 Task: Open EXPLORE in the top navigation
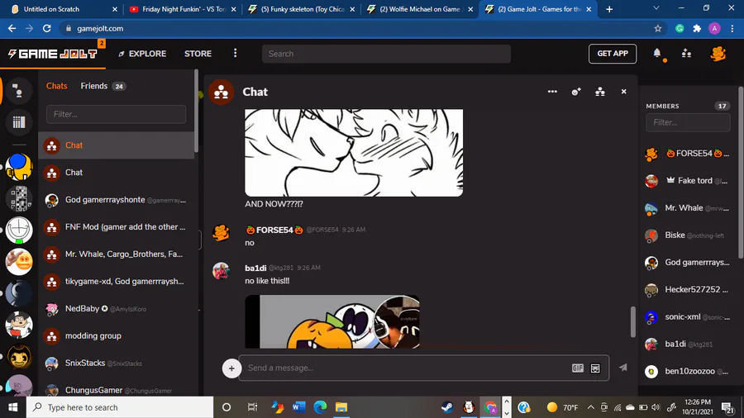(x=142, y=54)
